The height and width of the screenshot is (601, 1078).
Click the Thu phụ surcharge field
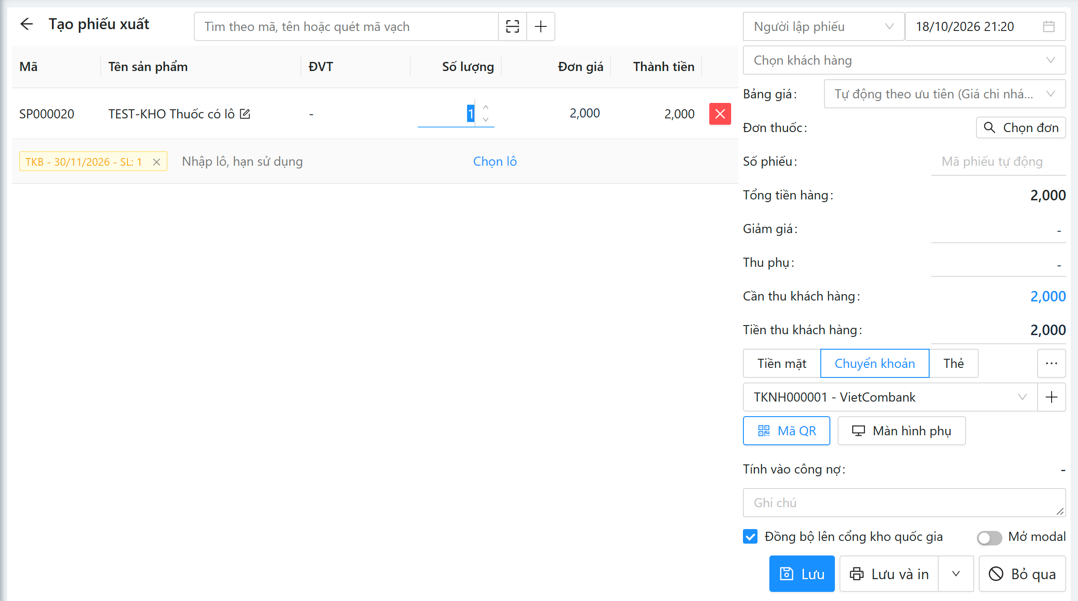point(998,263)
